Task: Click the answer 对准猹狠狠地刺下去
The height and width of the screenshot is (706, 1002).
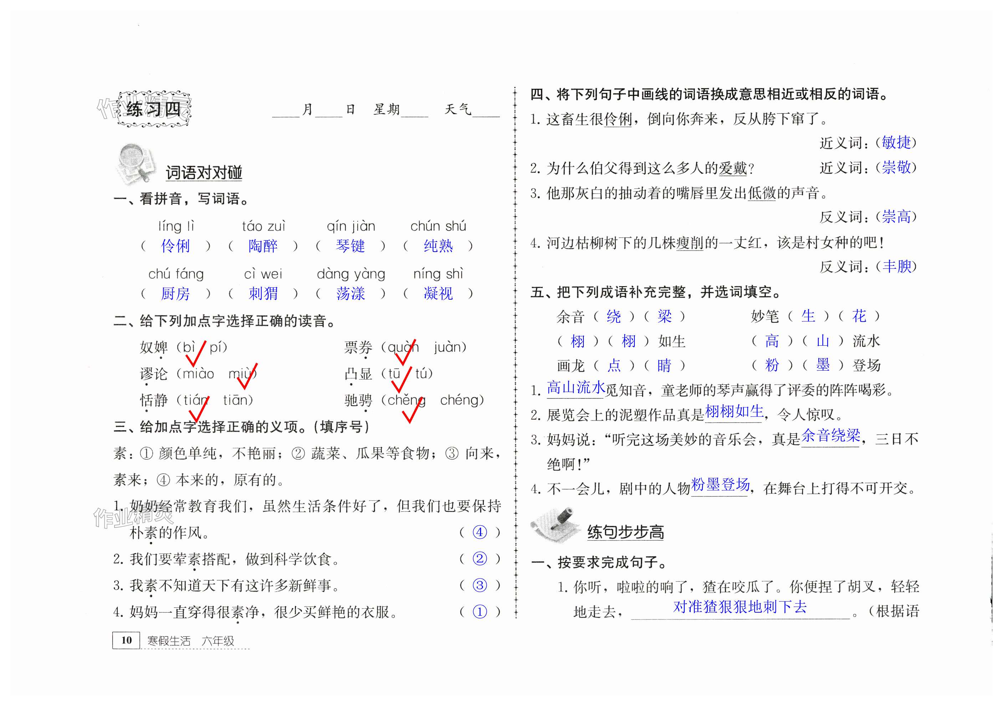Action: 740,607
